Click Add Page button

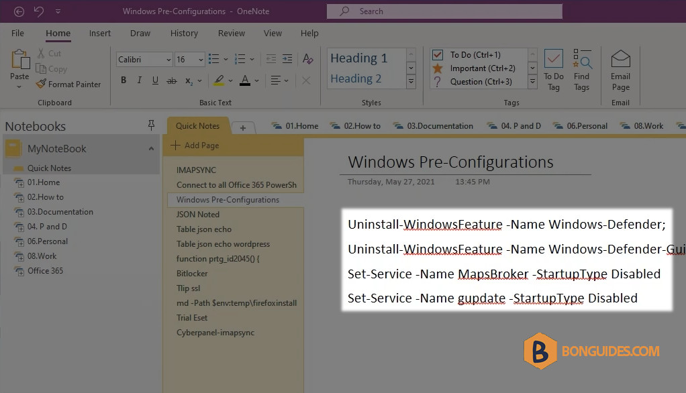pyautogui.click(x=195, y=146)
